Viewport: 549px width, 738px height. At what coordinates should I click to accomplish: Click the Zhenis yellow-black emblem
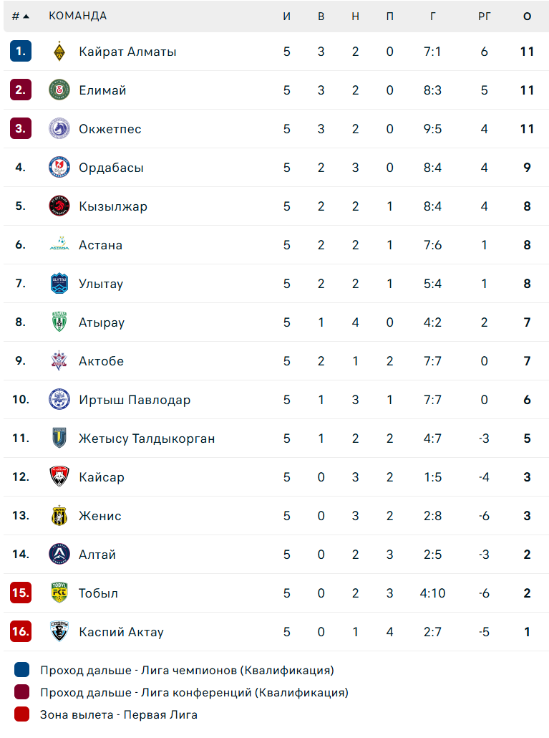[x=59, y=516]
